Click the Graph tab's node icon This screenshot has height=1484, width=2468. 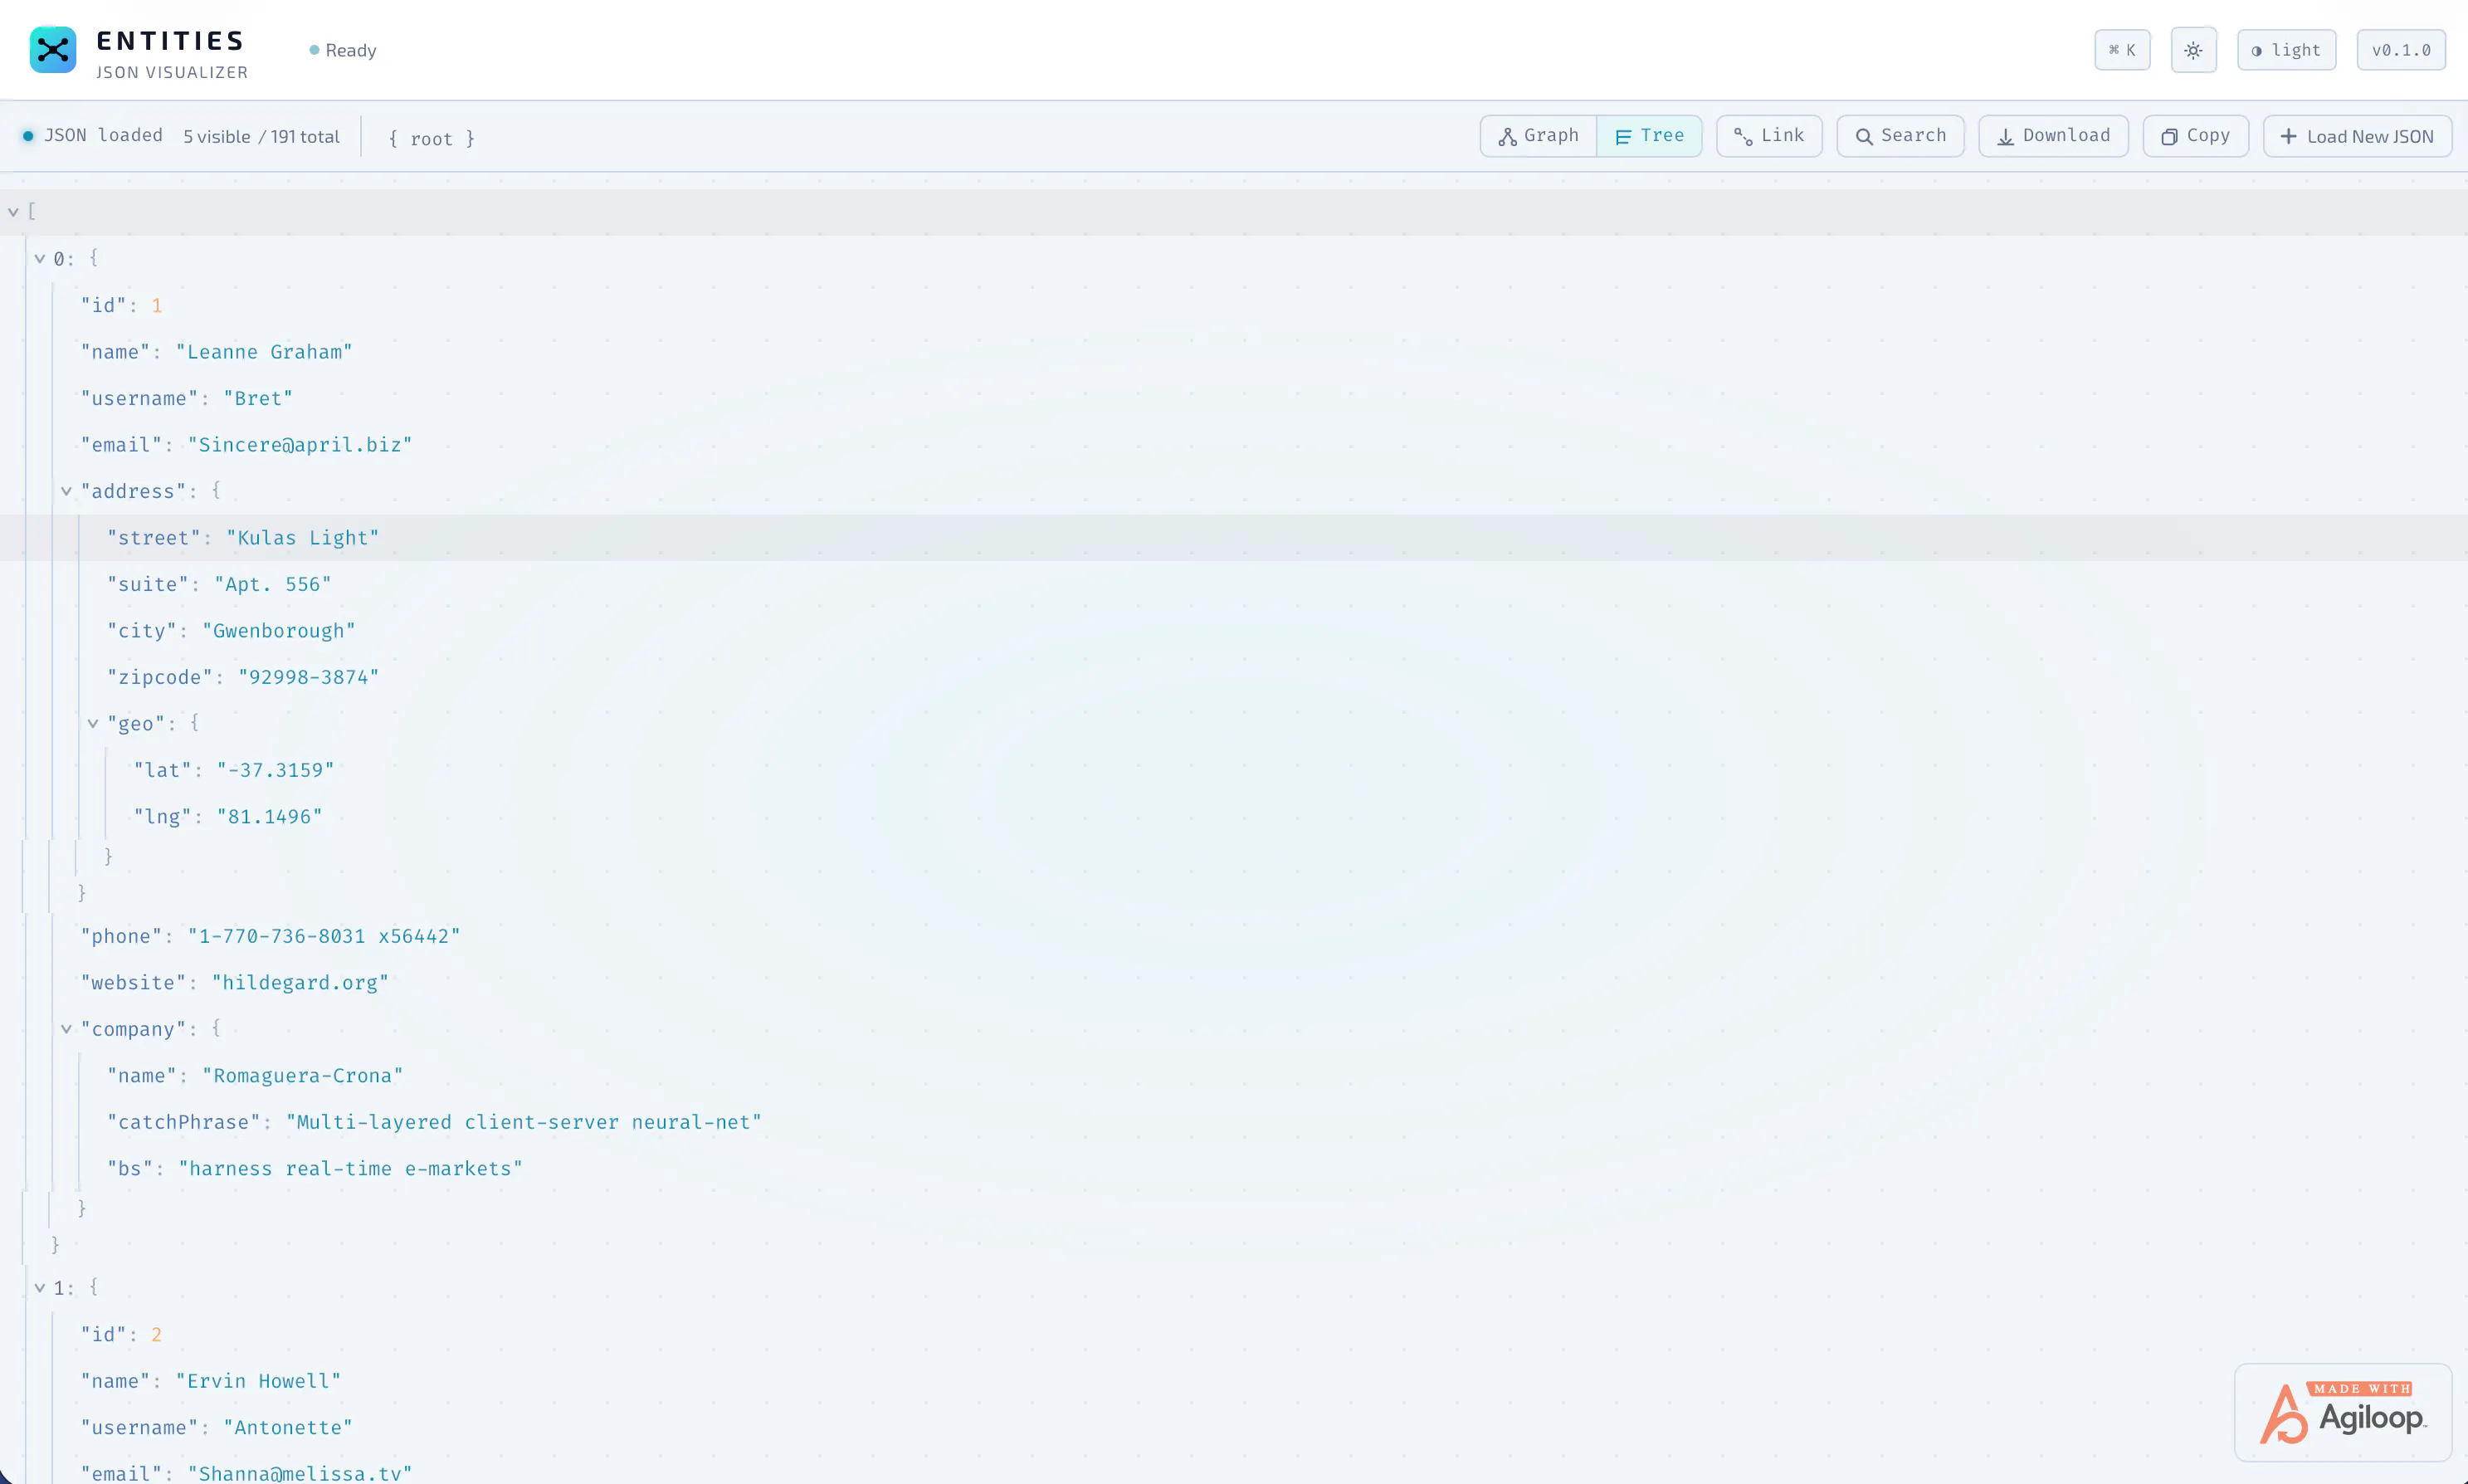1507,137
